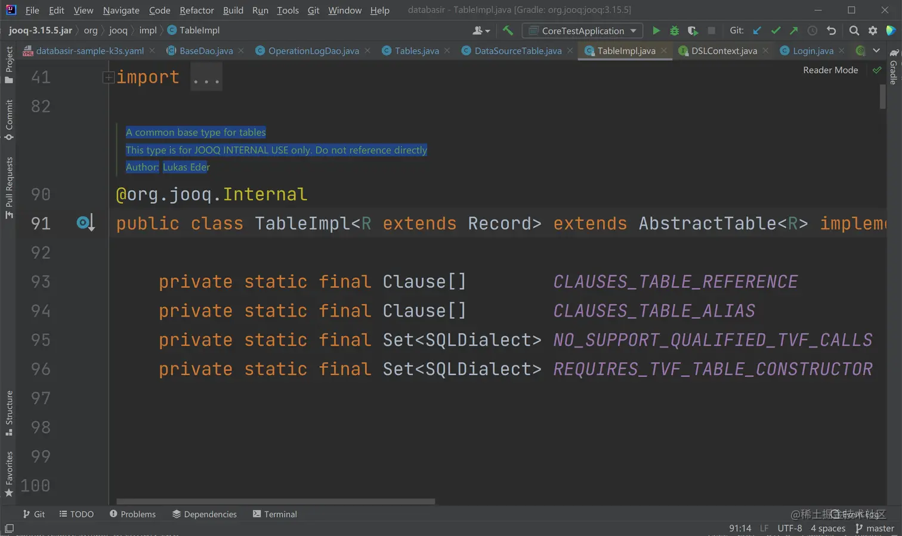Change line separator LF
Viewport: 902px width, 536px height.
coord(764,528)
